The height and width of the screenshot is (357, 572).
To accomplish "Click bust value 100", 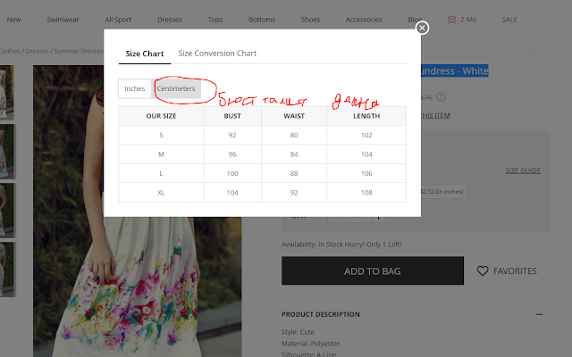I will coord(232,173).
